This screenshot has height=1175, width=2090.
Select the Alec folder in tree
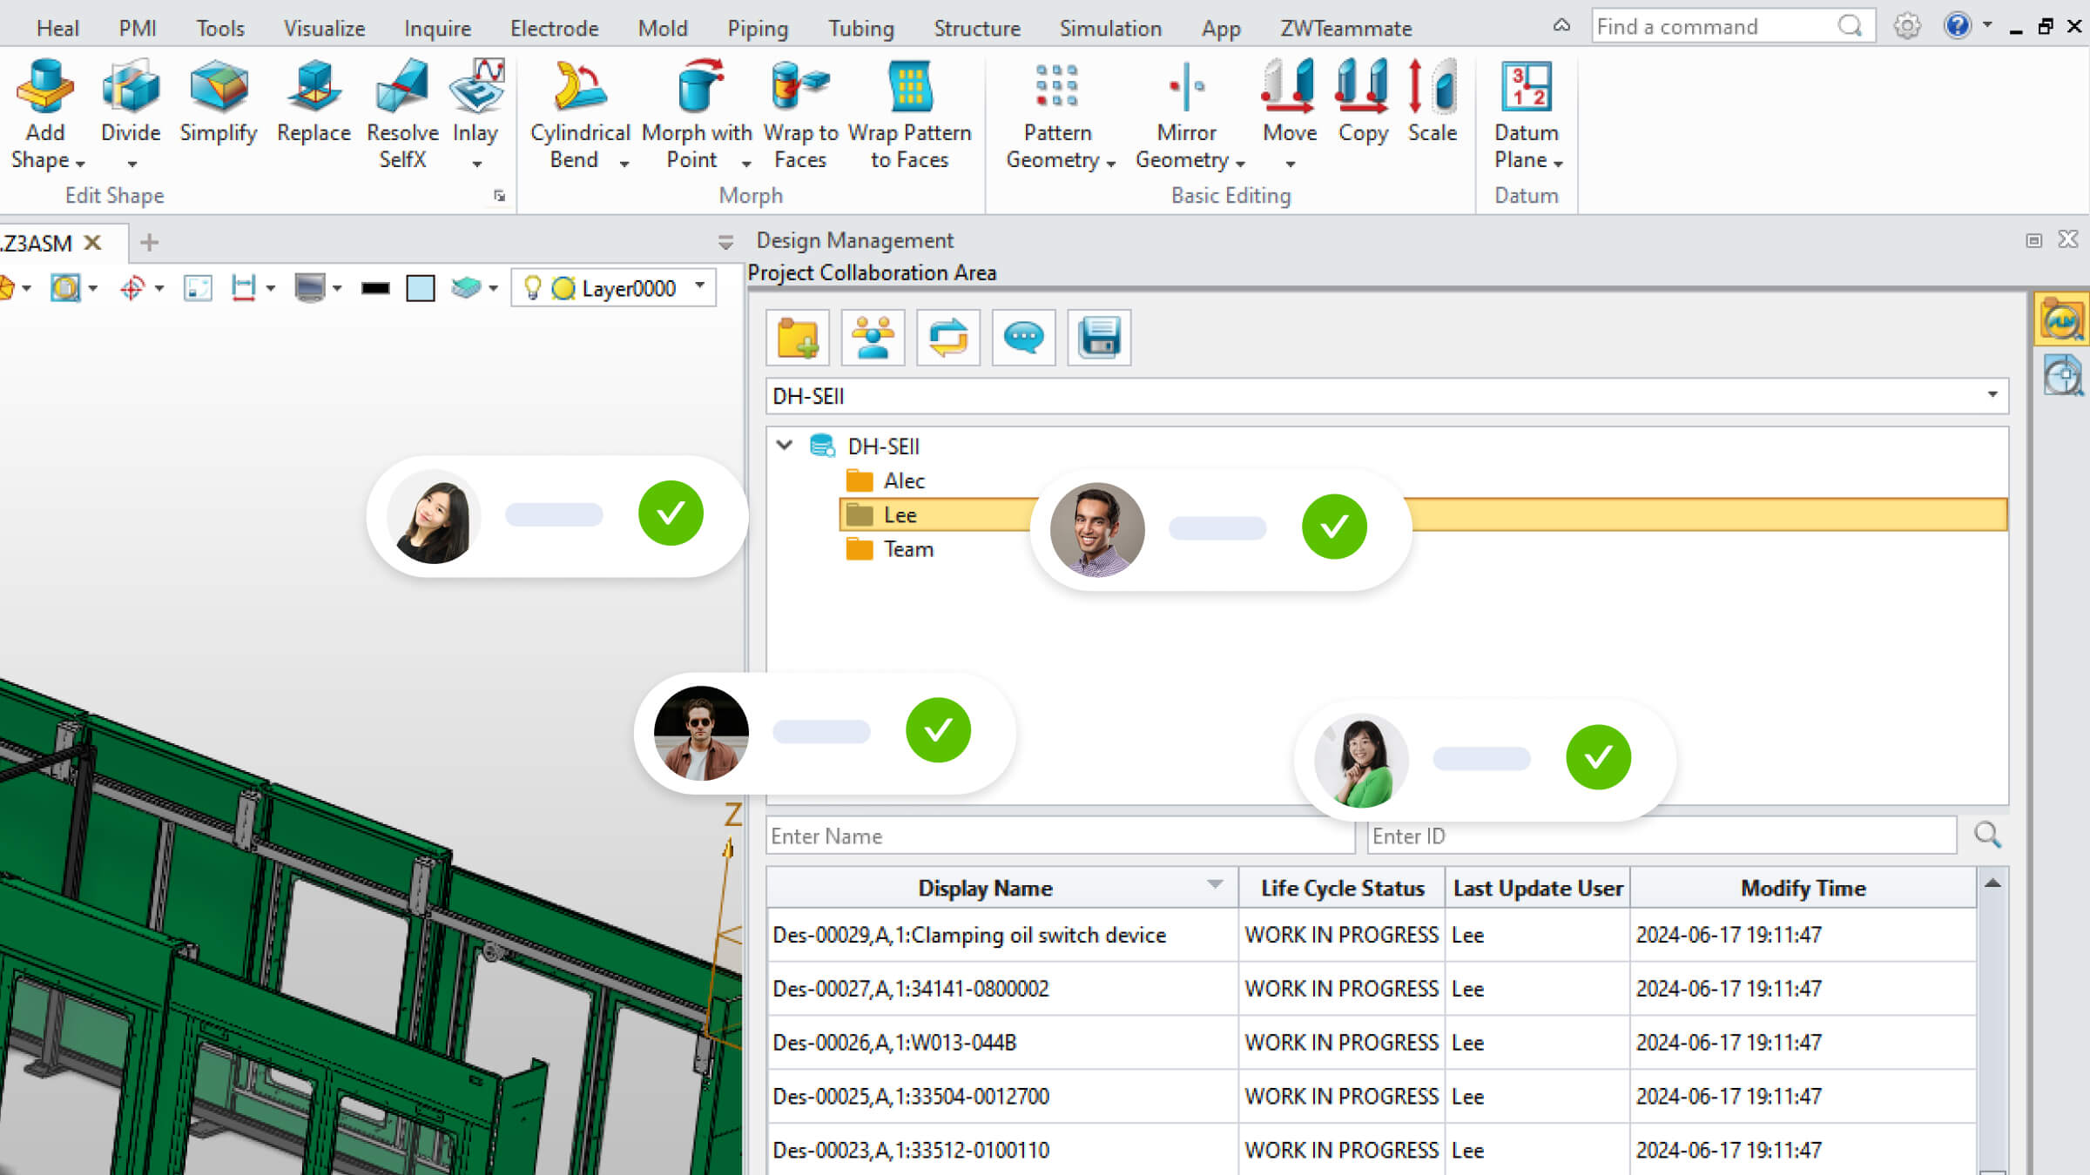pos(903,480)
